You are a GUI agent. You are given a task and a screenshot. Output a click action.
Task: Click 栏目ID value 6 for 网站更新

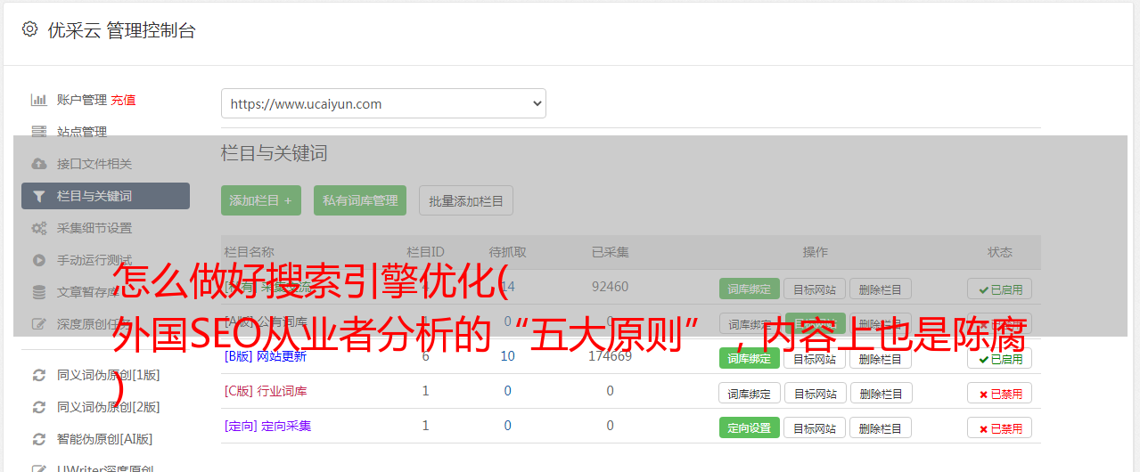425,356
